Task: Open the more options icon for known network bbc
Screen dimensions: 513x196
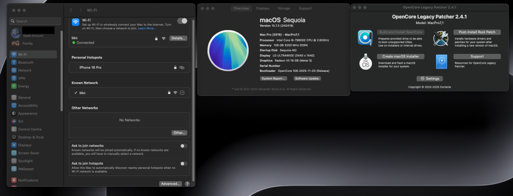Action: [182, 92]
